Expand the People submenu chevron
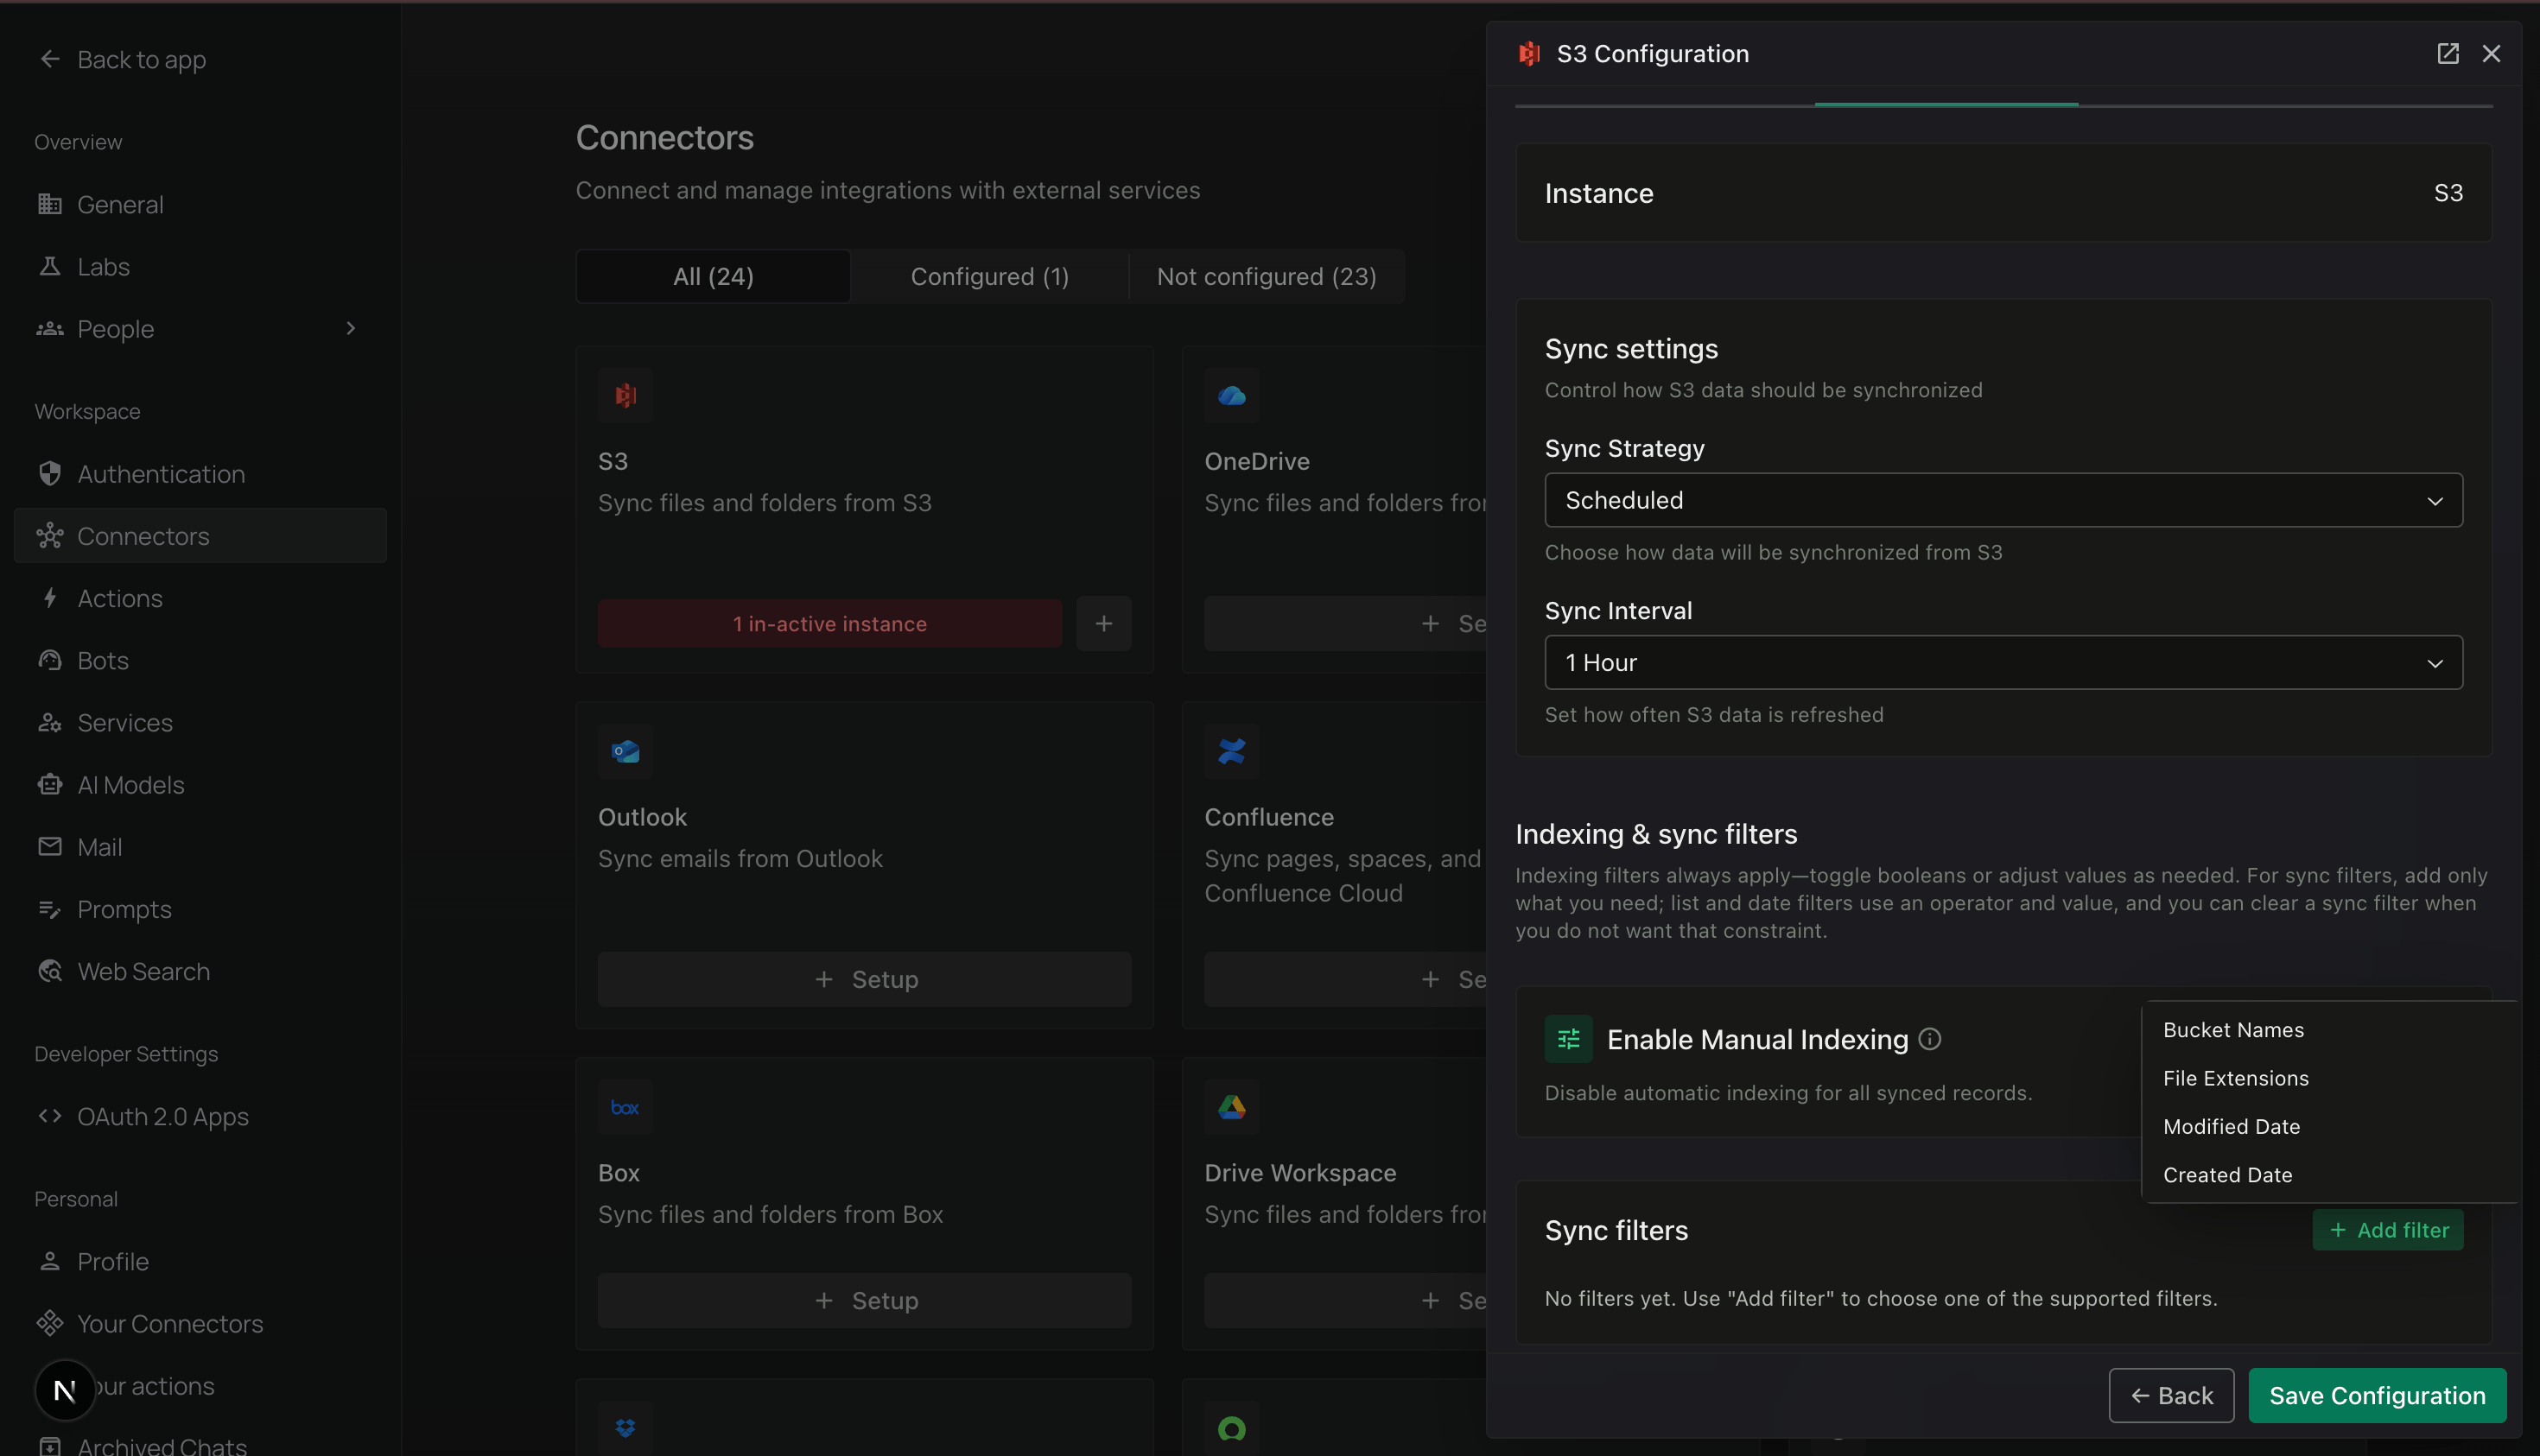 [x=350, y=329]
